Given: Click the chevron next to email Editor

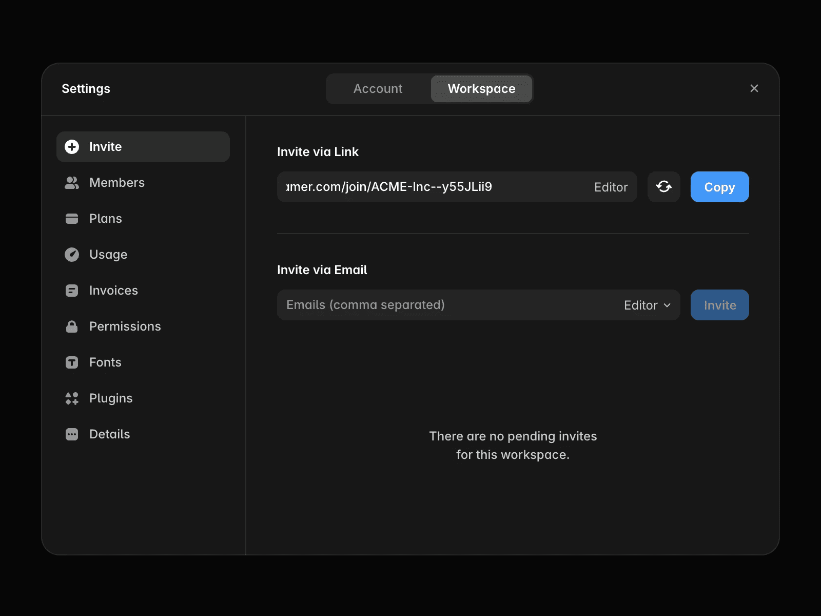Looking at the screenshot, I should point(667,305).
